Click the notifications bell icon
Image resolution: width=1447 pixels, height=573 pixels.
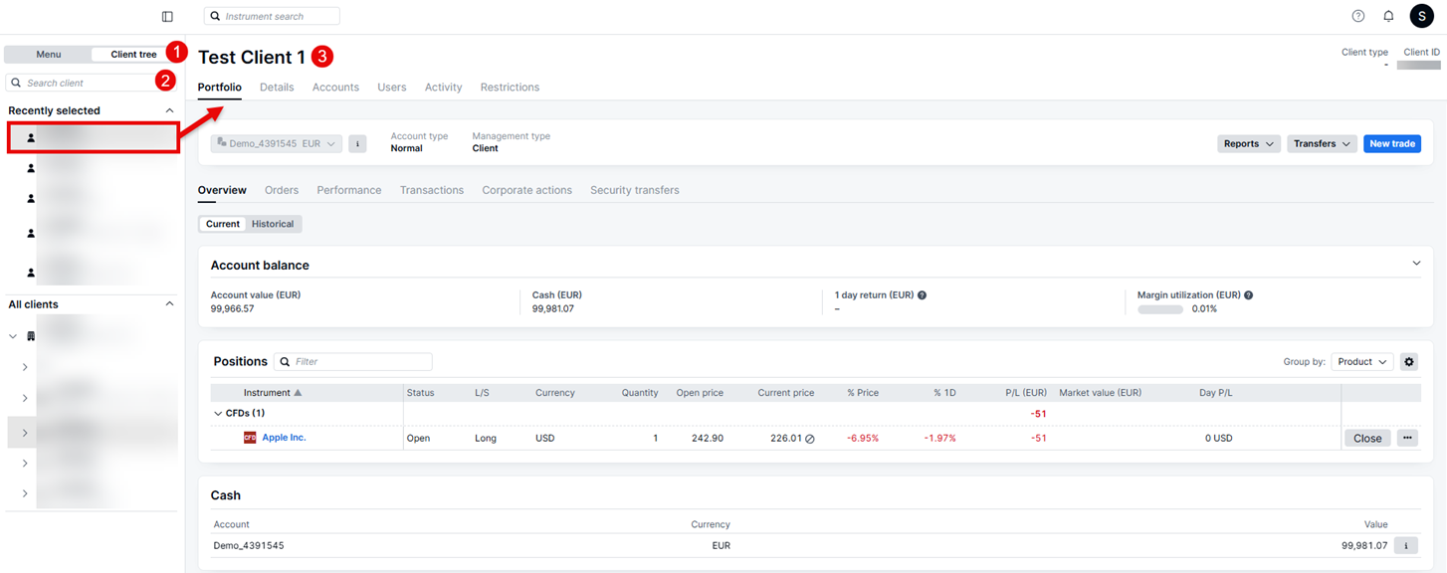coord(1388,15)
